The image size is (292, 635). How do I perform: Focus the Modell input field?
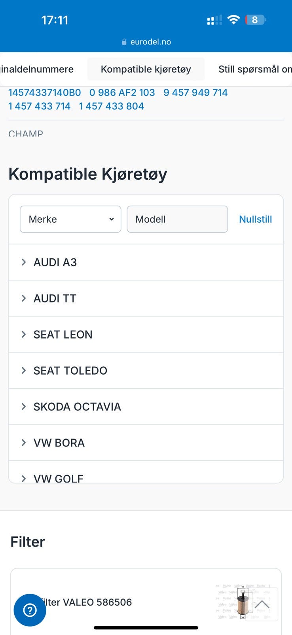pos(177,219)
